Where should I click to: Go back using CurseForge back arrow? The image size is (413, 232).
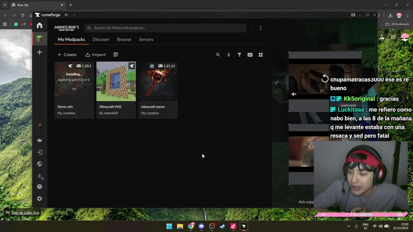tap(66, 15)
